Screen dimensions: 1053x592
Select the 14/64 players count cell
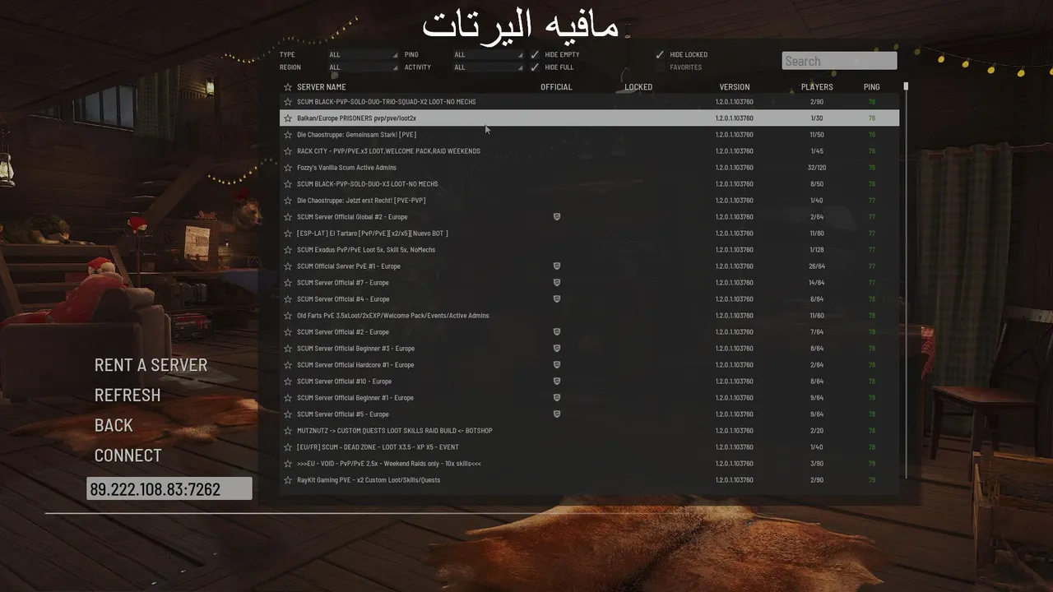(817, 283)
